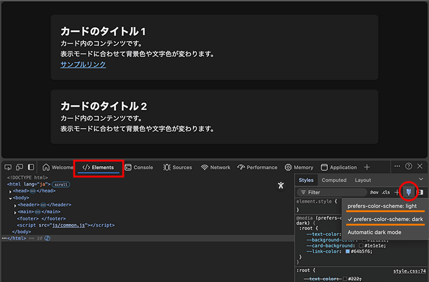The height and width of the screenshot is (282, 429).
Task: Click the main element ellipsis badge
Action: click(38, 211)
